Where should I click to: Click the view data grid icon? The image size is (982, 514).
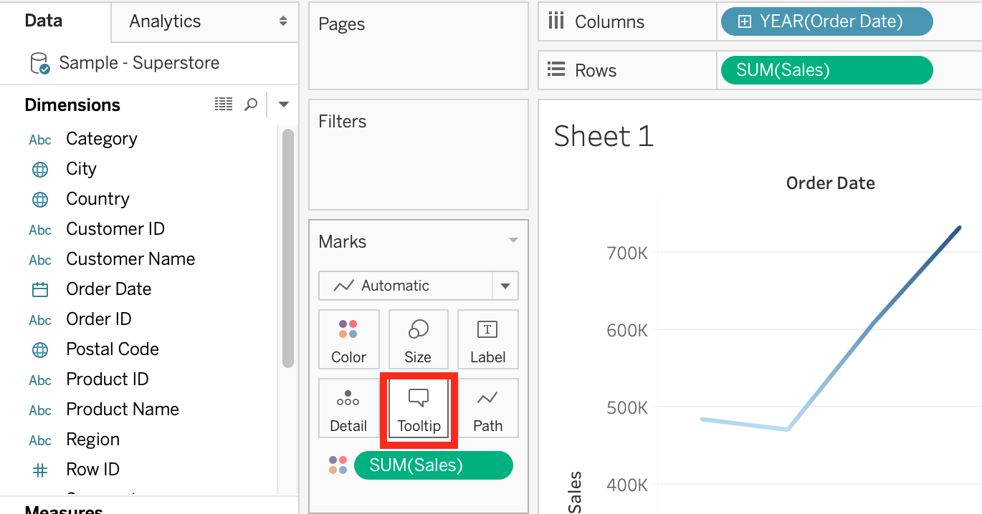coord(224,105)
